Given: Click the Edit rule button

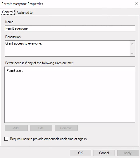Looking at the screenshot, I should 41,128.
